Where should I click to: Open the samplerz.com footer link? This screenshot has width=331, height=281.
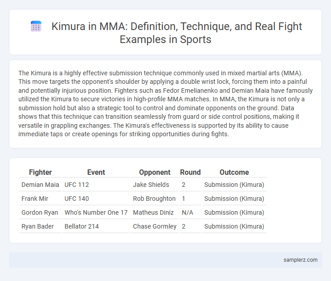point(301,260)
